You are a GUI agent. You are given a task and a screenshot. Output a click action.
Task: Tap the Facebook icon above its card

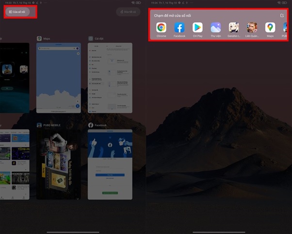(91, 125)
